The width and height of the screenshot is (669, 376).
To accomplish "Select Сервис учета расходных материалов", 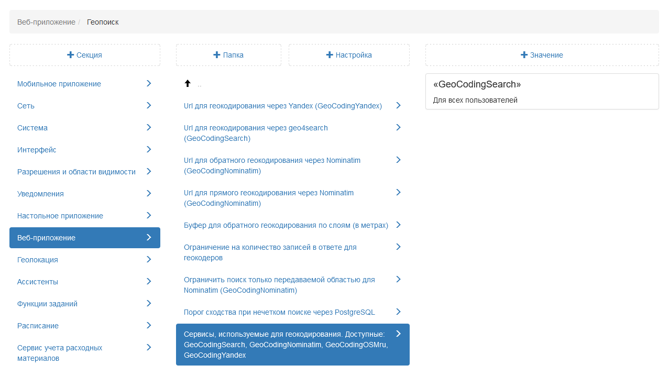I will pos(60,353).
